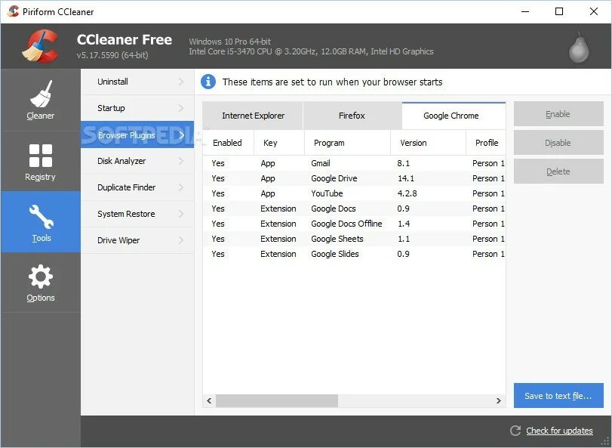Click chevron next to System Restore
Image resolution: width=612 pixels, height=448 pixels.
[181, 214]
